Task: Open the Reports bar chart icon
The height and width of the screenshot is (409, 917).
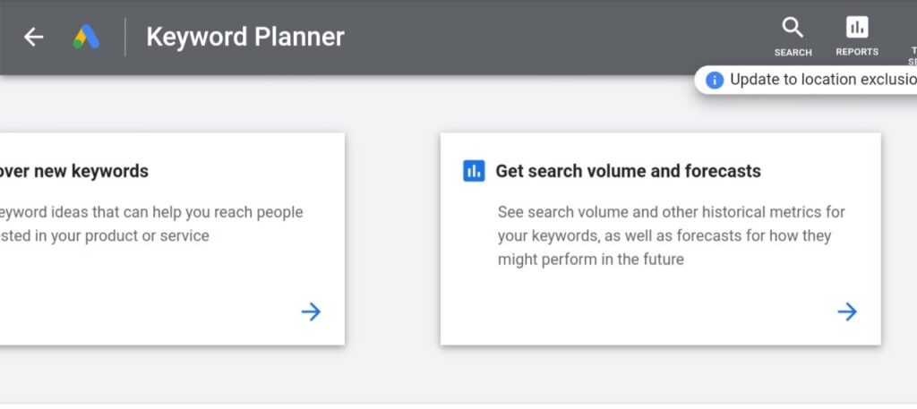Action: click(857, 27)
